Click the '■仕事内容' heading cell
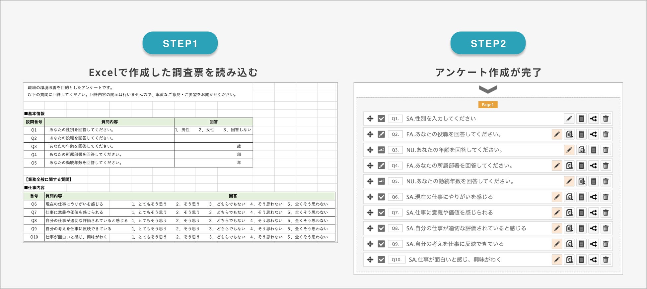Image resolution: width=647 pixels, height=289 pixels. [x=35, y=188]
